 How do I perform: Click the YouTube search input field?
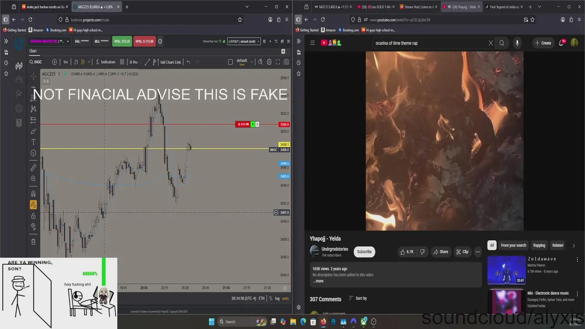430,43
